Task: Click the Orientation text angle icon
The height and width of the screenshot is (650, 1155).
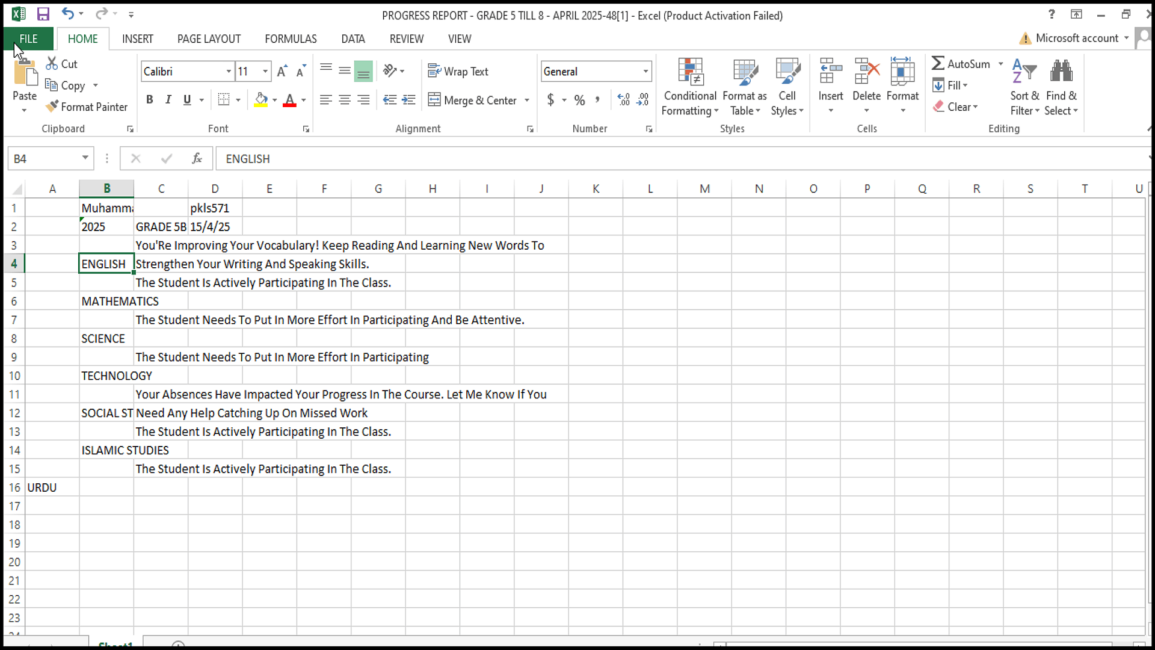Action: click(x=390, y=71)
